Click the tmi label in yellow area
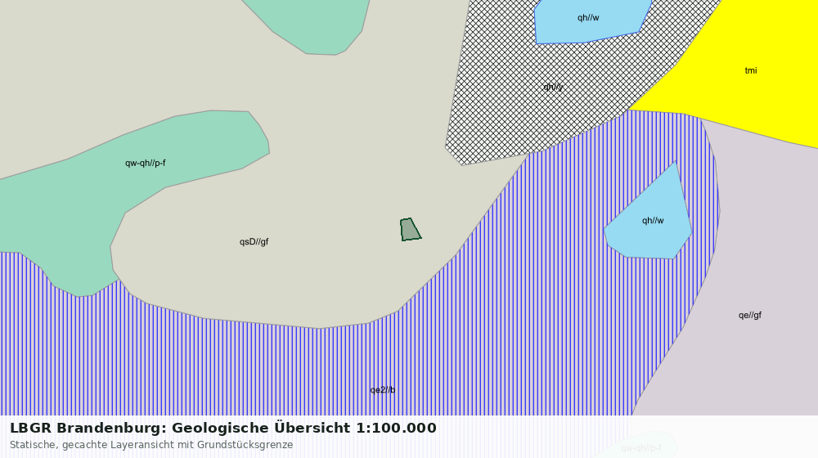The height and width of the screenshot is (458, 818). click(751, 70)
